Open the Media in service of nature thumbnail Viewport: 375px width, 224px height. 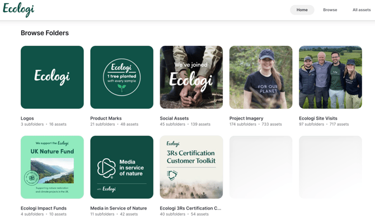[121, 167]
